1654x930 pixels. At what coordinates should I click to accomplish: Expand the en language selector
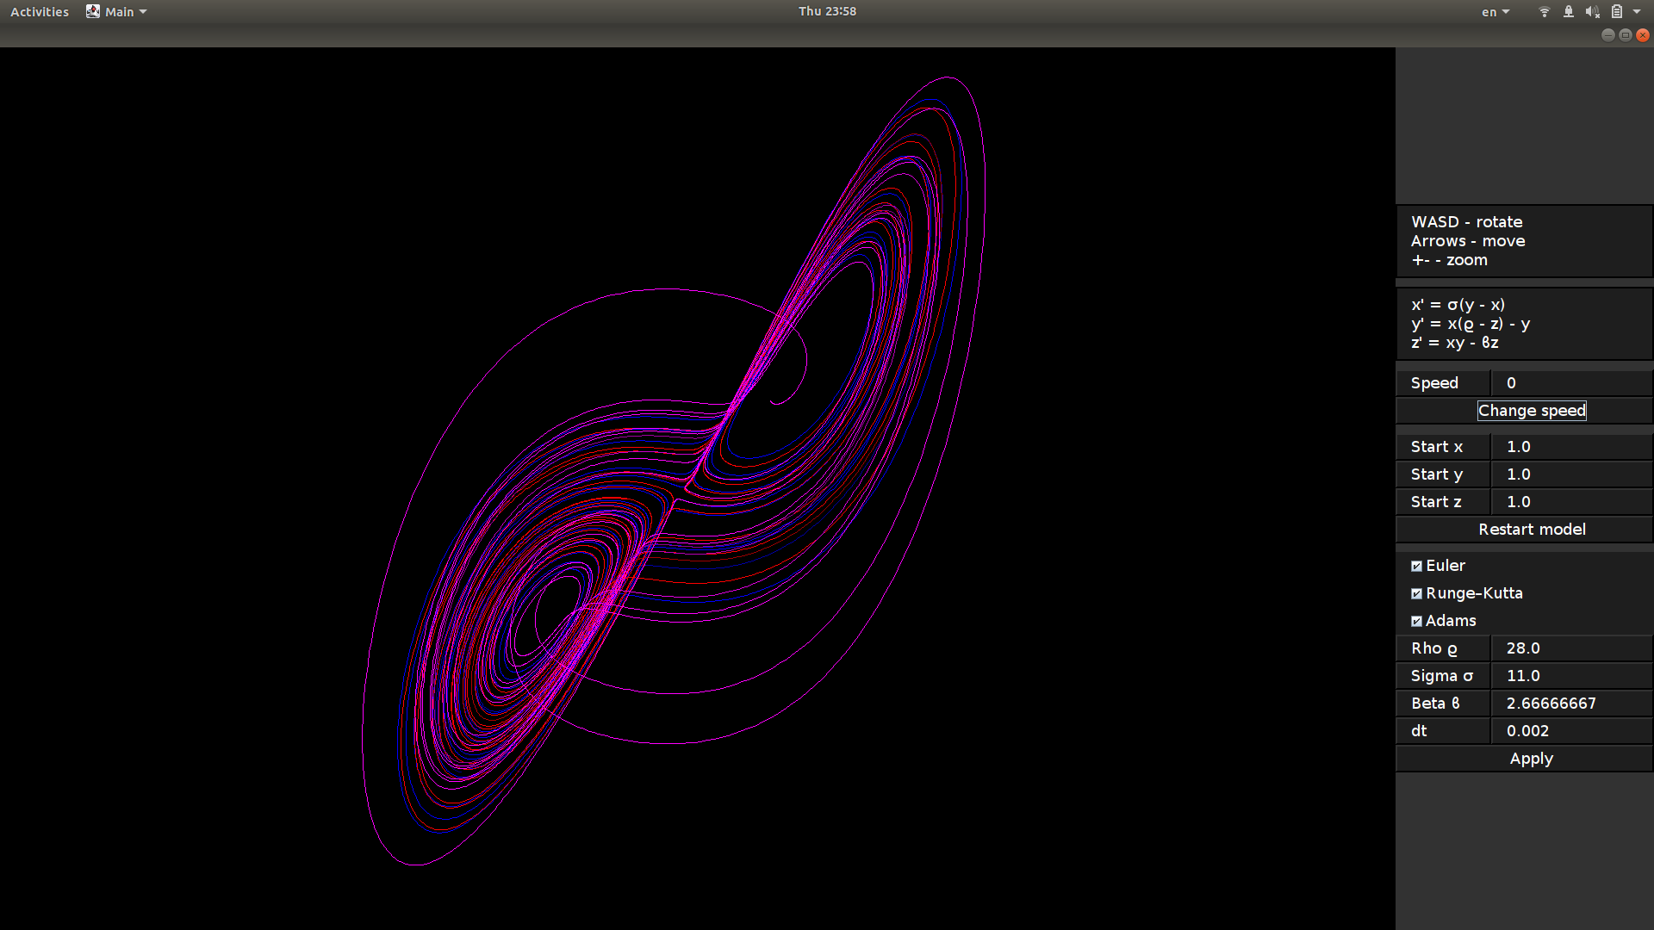[1495, 12]
